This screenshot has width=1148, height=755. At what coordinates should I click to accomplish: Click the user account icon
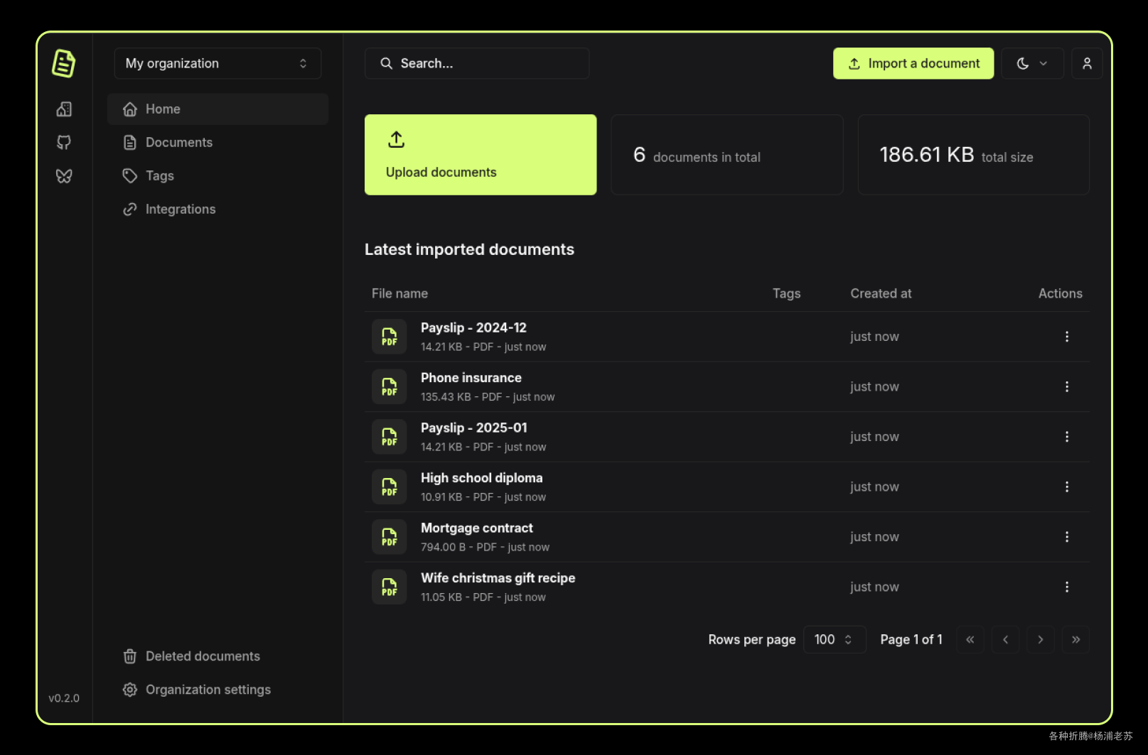tap(1087, 63)
